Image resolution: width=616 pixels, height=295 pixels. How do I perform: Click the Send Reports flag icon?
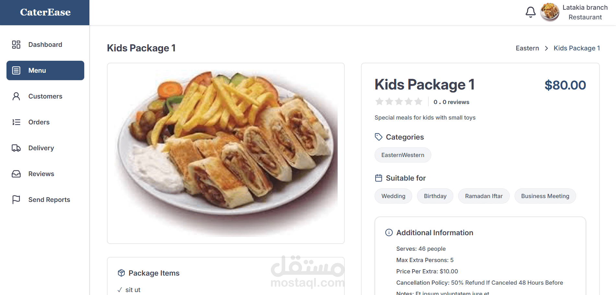tap(16, 200)
